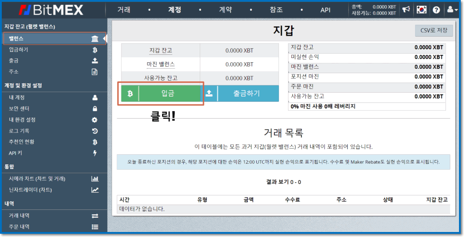464x237 pixels.
Task: Open the 참조 menu
Action: click(276, 10)
